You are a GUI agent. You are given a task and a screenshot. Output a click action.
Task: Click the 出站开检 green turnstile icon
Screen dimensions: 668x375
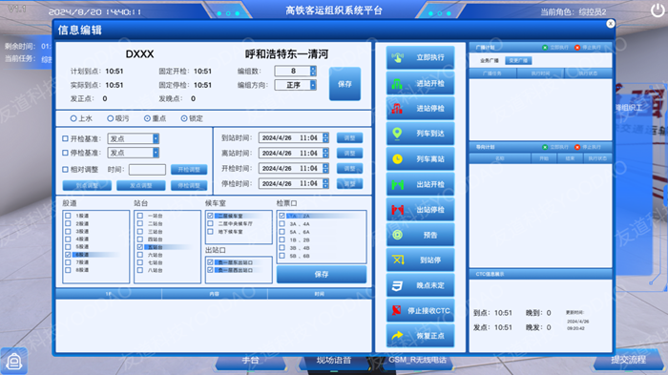[x=397, y=184]
